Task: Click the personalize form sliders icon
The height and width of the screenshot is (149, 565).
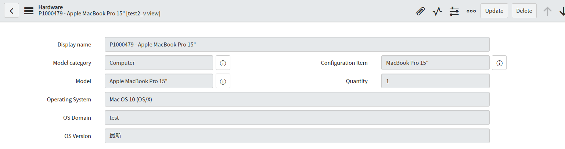Action: click(454, 11)
